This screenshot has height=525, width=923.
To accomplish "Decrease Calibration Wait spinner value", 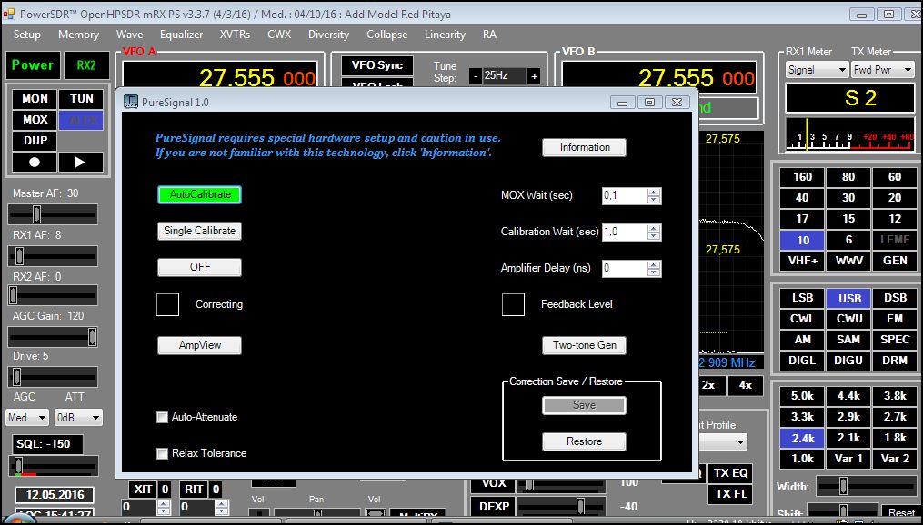I will pos(654,236).
